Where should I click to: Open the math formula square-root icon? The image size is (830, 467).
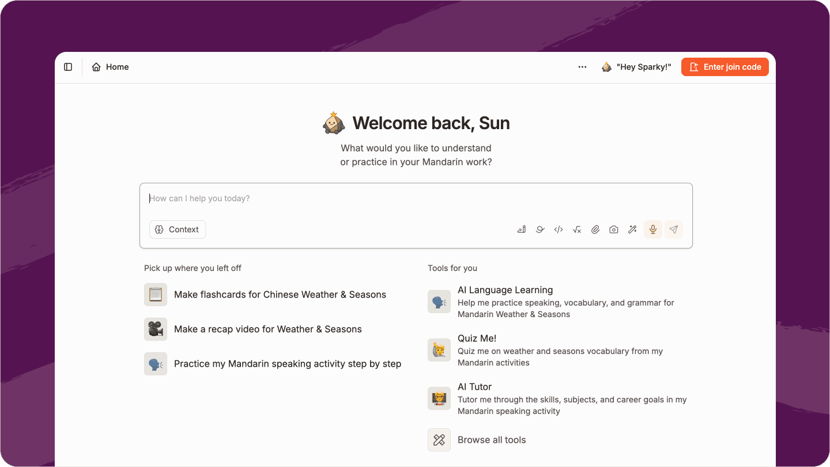(576, 229)
